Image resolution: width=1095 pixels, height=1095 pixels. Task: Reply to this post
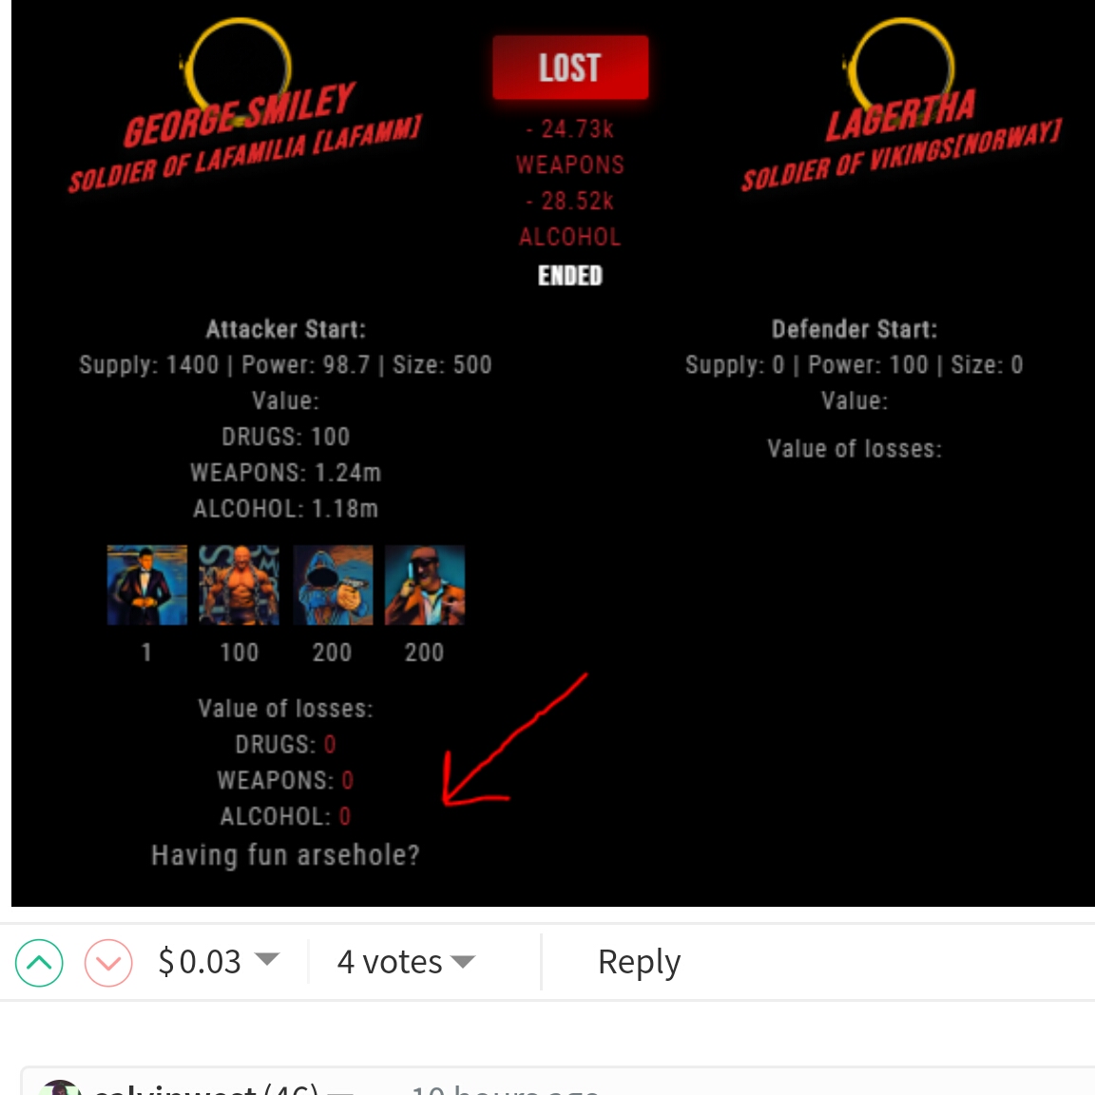(639, 962)
